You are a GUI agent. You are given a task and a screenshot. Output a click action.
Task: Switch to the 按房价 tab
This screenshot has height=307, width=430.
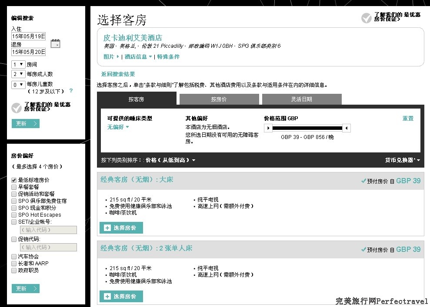click(219, 99)
